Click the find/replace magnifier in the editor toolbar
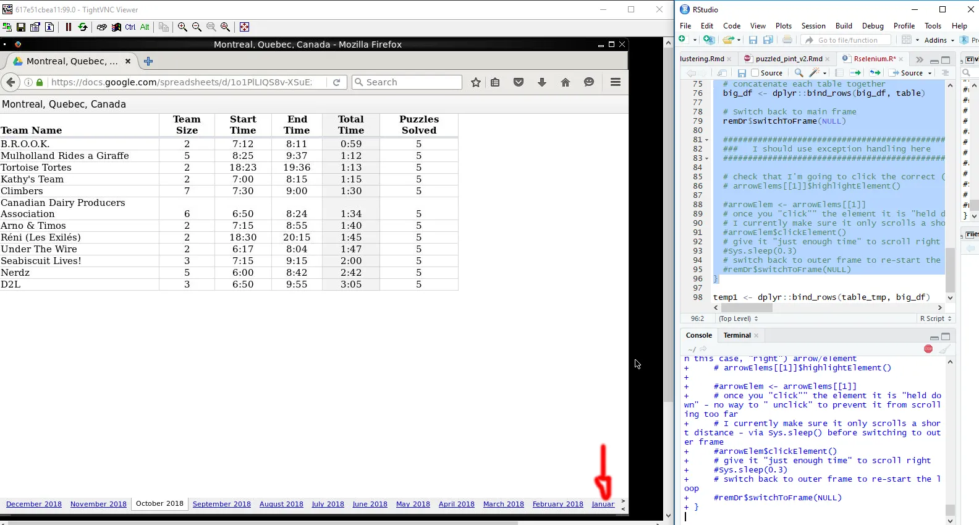 pyautogui.click(x=799, y=73)
